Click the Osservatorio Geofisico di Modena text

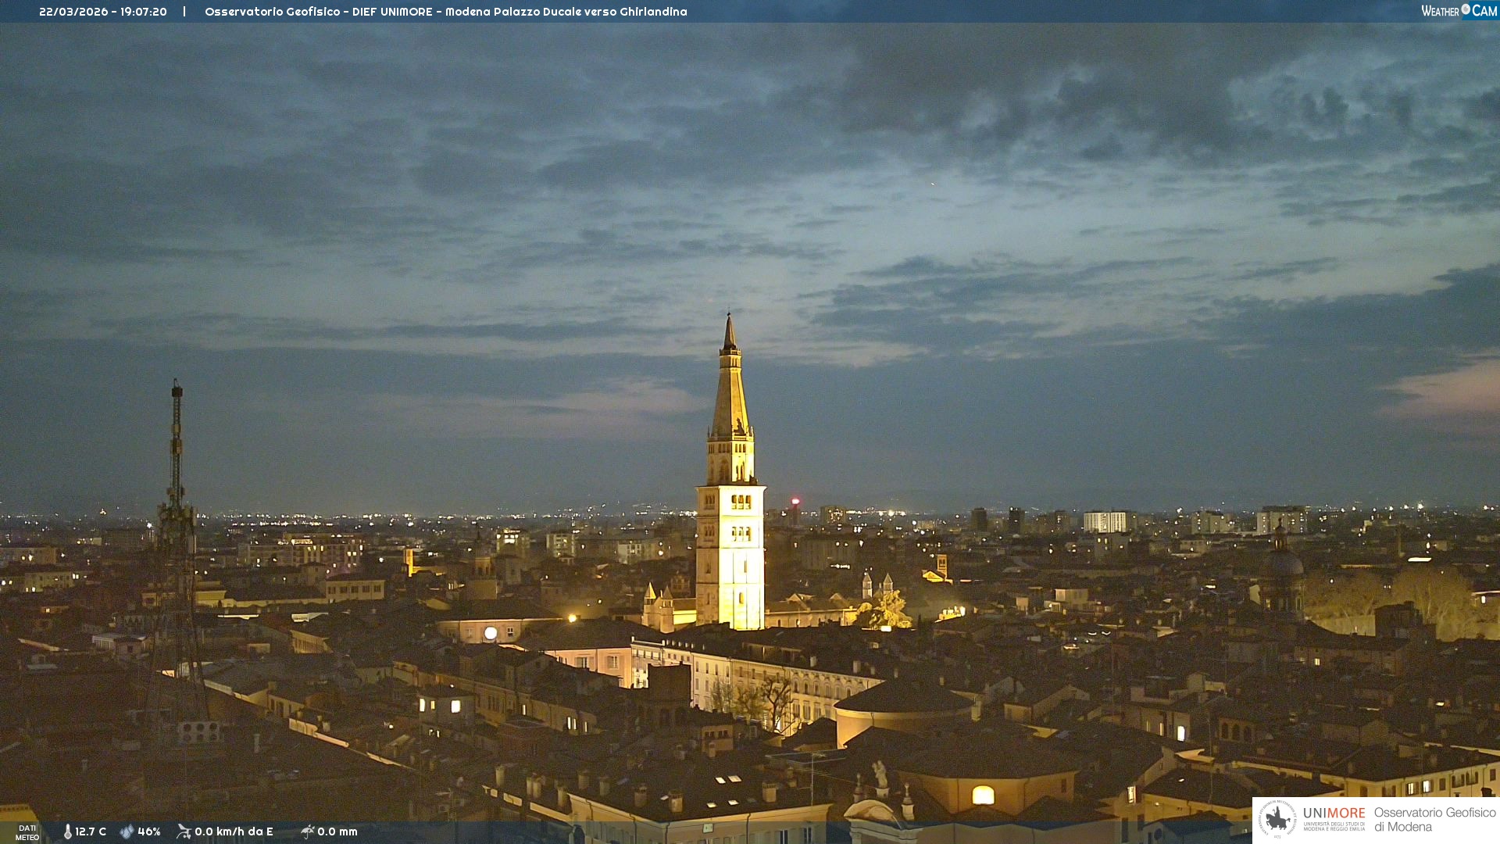pyautogui.click(x=1434, y=819)
